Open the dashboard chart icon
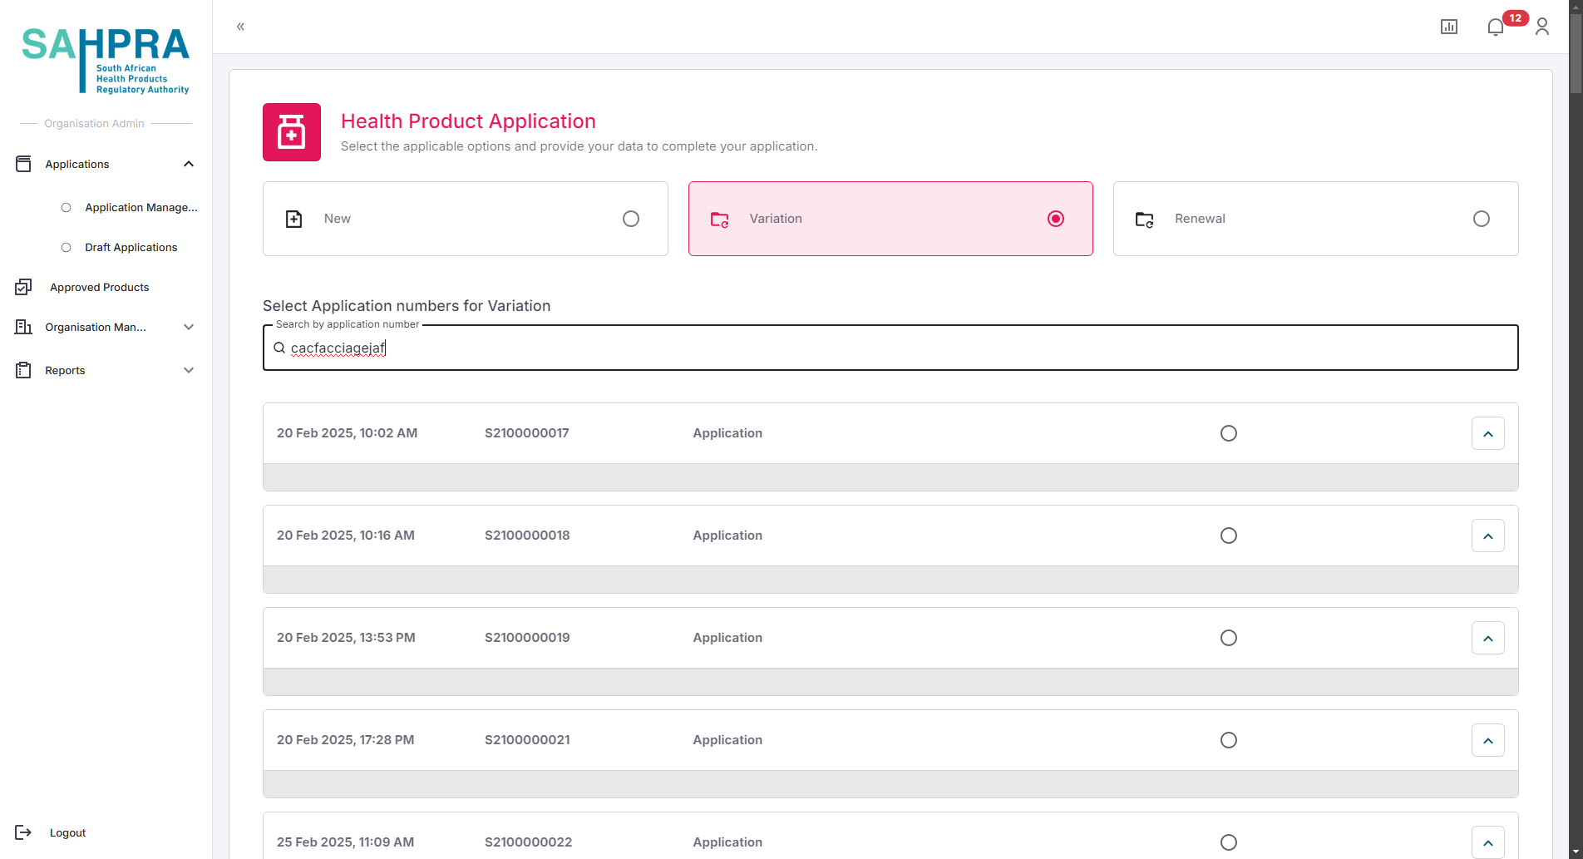This screenshot has width=1583, height=859. [x=1448, y=27]
